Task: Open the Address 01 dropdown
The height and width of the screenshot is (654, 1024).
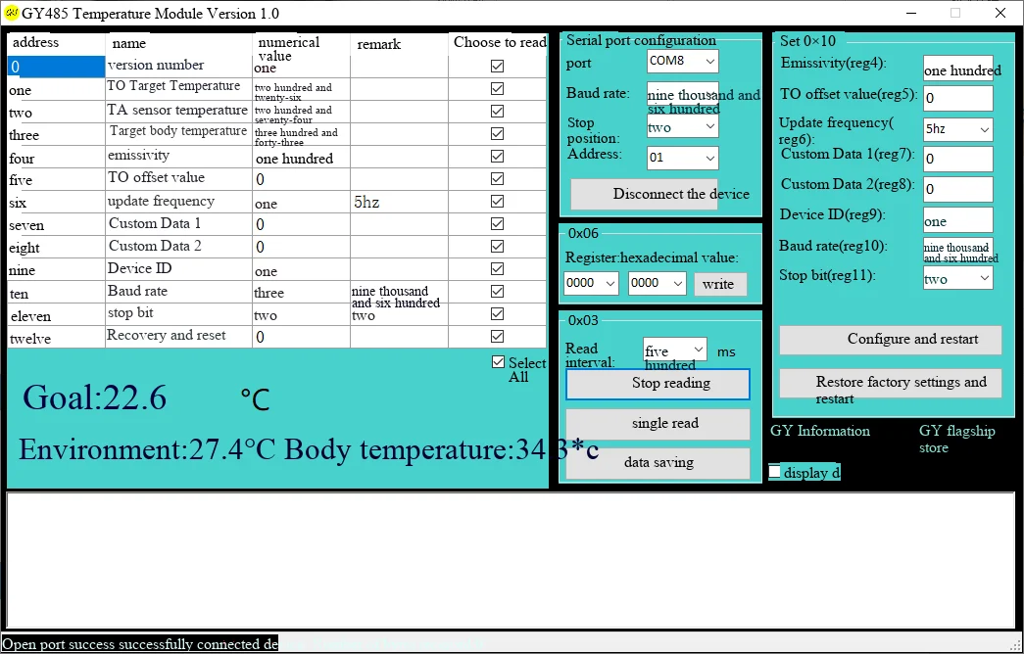Action: (x=682, y=158)
